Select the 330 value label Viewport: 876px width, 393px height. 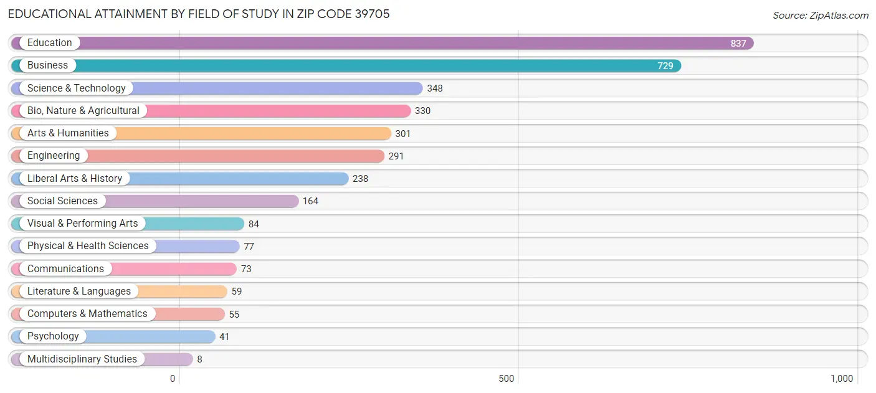[422, 111]
